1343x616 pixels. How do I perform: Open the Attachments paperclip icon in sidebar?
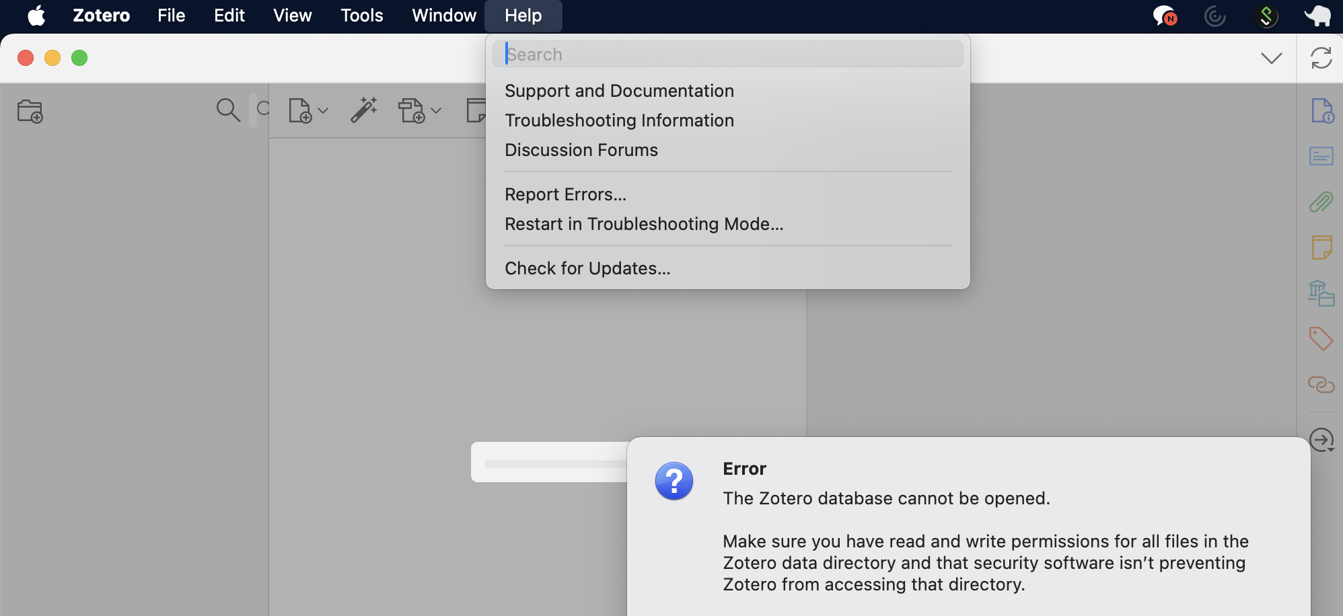pyautogui.click(x=1321, y=202)
